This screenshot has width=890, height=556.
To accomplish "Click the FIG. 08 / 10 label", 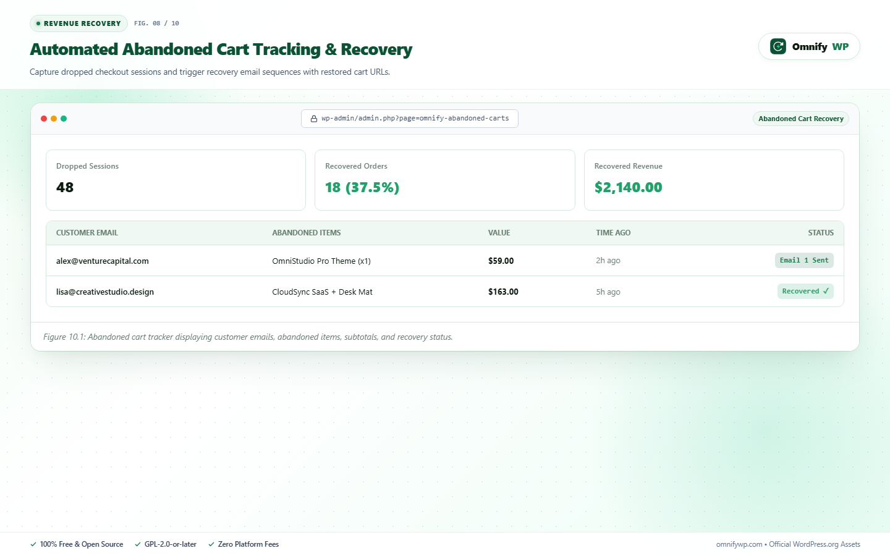I will pos(157,23).
